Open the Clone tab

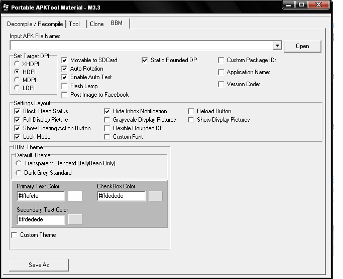97,24
